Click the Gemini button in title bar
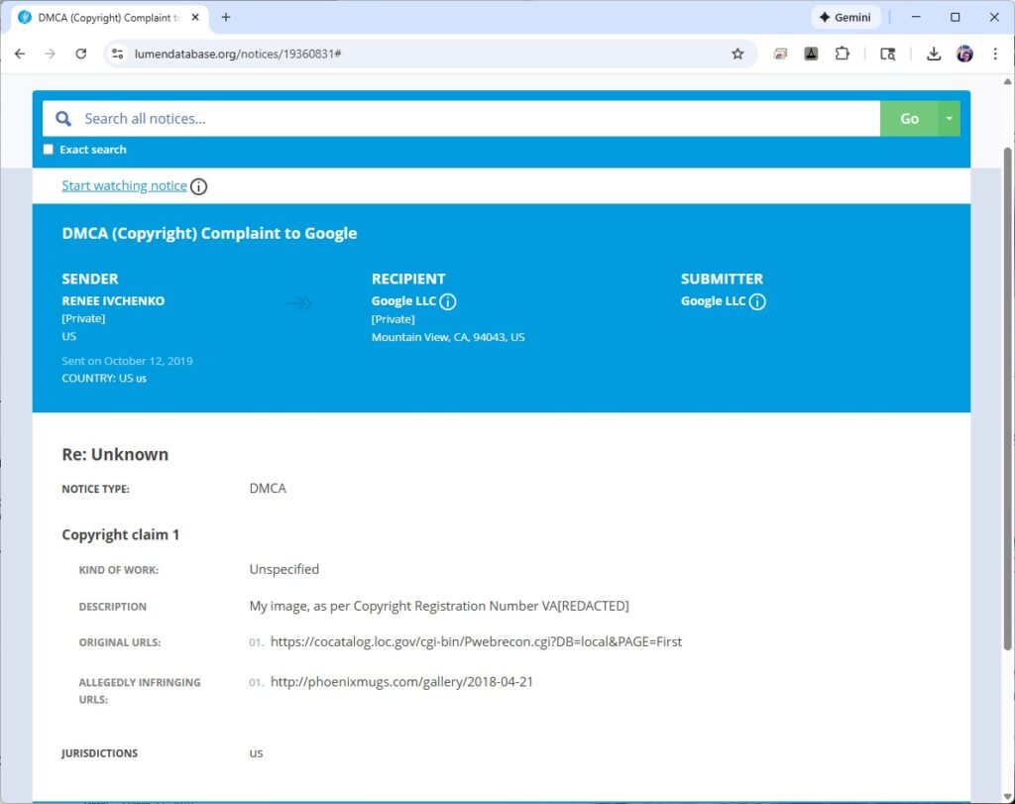The width and height of the screenshot is (1015, 804). (x=845, y=17)
